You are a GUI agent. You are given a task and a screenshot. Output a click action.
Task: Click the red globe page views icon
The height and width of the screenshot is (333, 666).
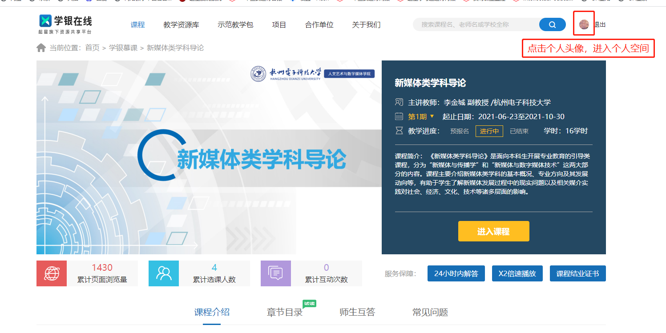pyautogui.click(x=52, y=273)
